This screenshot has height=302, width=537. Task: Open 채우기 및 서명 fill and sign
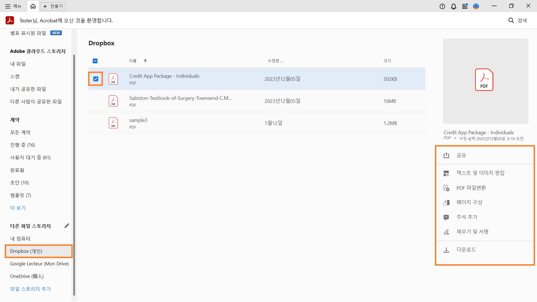(x=472, y=232)
